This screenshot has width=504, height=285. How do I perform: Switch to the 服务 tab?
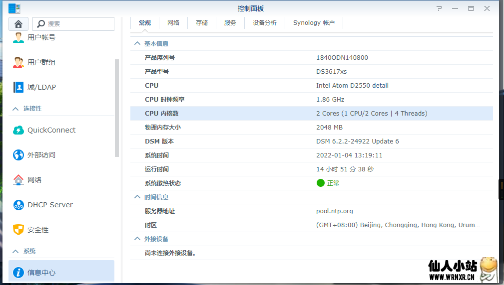[x=230, y=23]
